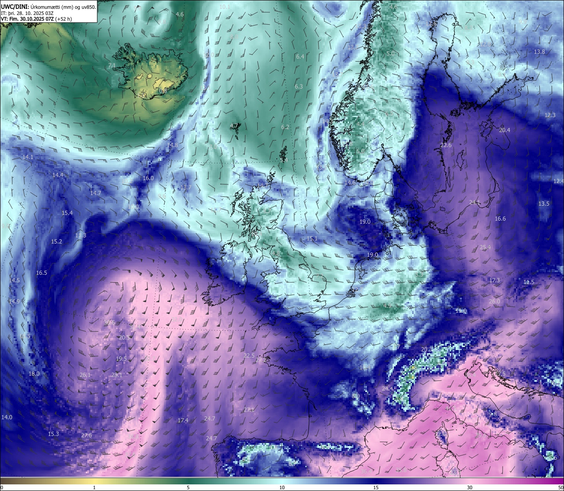Click the '15.1' value in the North Sea
Image resolution: width=564 pixels, height=491 pixels.
point(312,238)
